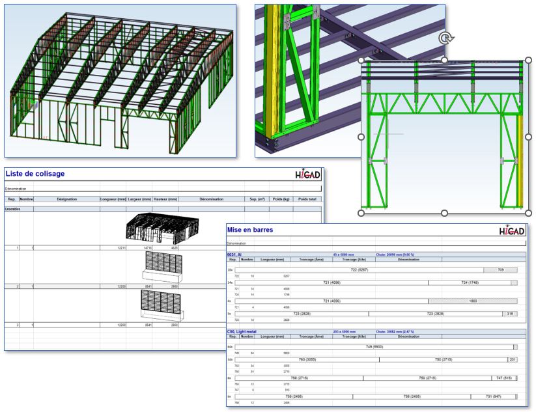Image resolution: width=536 pixels, height=412 pixels.
Task: Click the 'Poids (kg)' column header
Action: [x=281, y=199]
